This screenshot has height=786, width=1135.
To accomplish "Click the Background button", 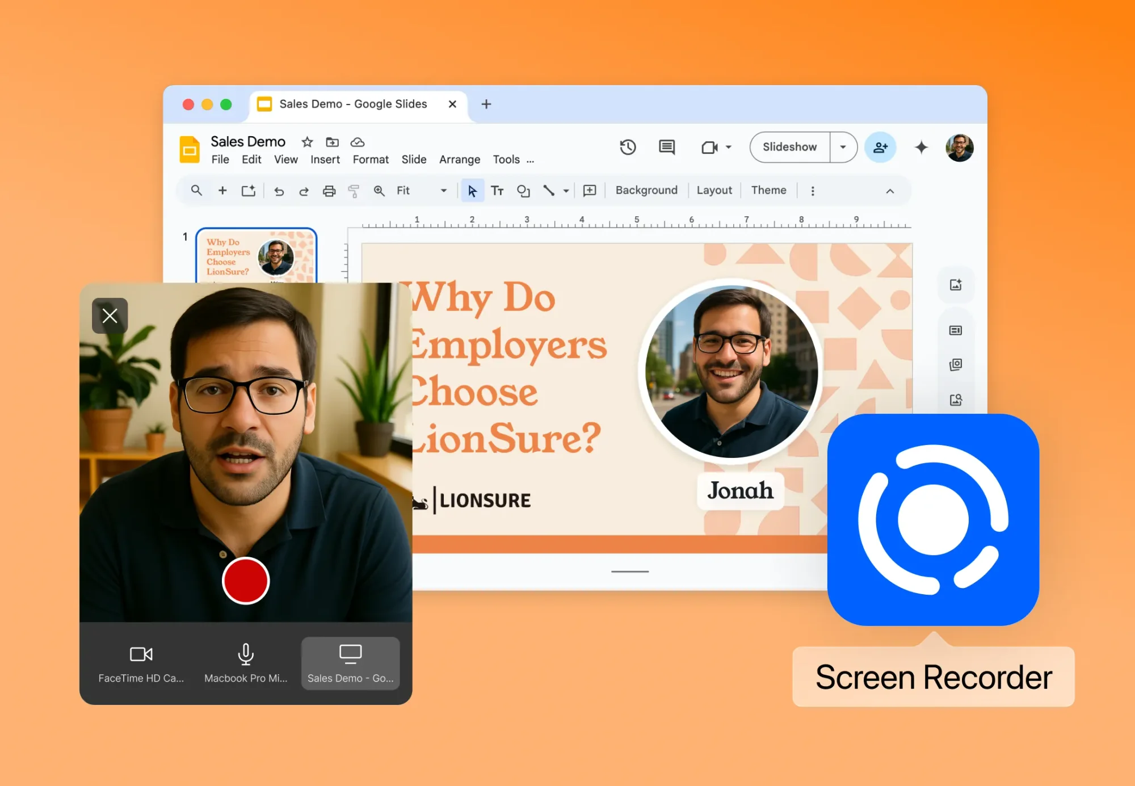I will (x=646, y=190).
